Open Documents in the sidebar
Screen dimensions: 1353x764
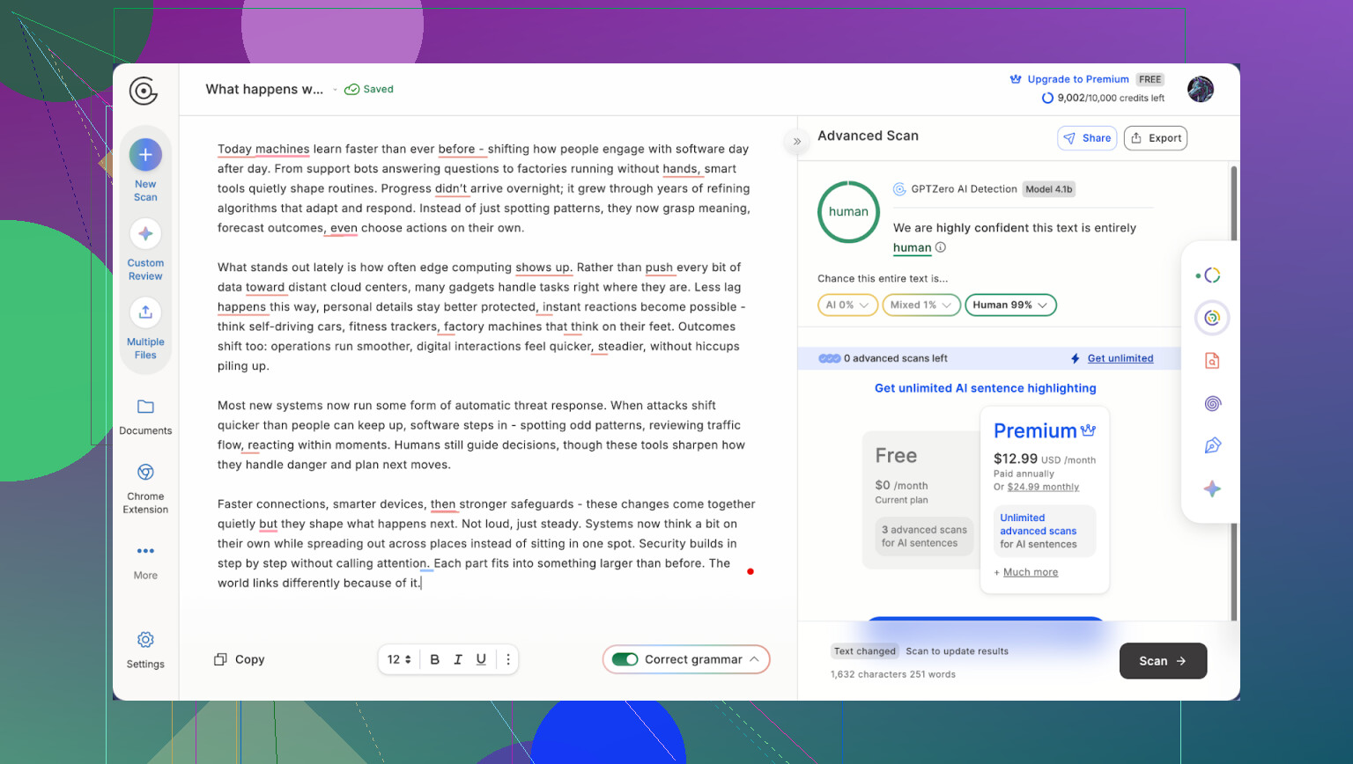pyautogui.click(x=145, y=416)
